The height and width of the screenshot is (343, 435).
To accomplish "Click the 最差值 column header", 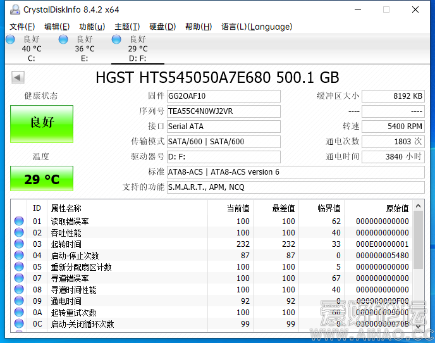I will (276, 208).
